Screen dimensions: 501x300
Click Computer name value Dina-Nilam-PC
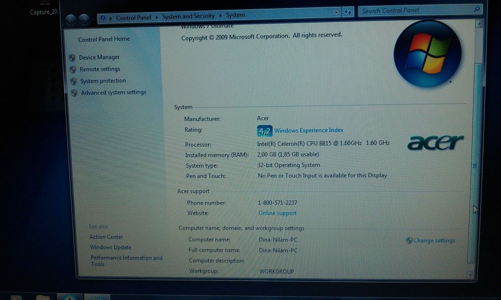[278, 240]
